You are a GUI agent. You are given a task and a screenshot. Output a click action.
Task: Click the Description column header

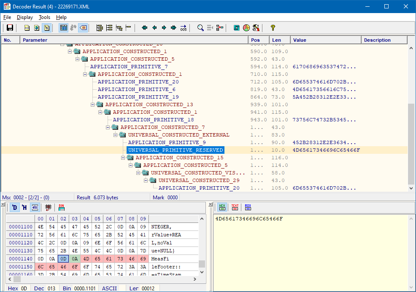[384, 40]
